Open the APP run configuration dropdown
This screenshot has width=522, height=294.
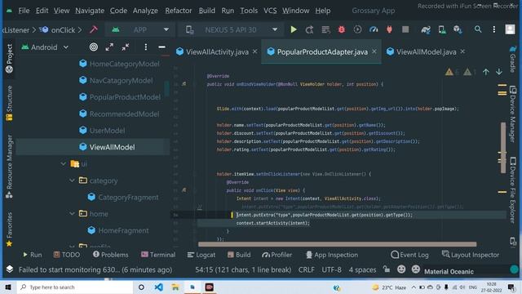(x=139, y=29)
